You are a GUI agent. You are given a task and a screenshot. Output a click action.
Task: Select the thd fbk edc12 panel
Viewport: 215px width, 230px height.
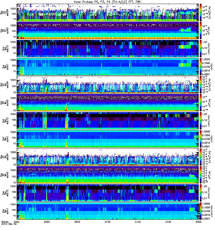pos(108,121)
